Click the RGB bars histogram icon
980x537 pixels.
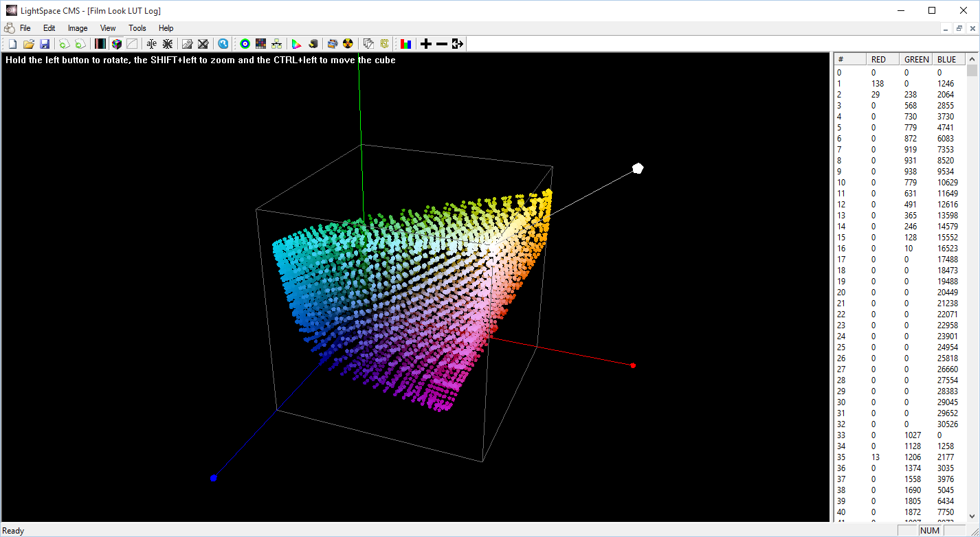tap(406, 44)
